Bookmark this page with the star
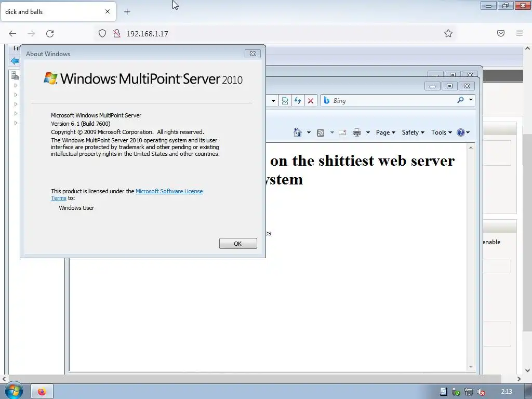 448,33
